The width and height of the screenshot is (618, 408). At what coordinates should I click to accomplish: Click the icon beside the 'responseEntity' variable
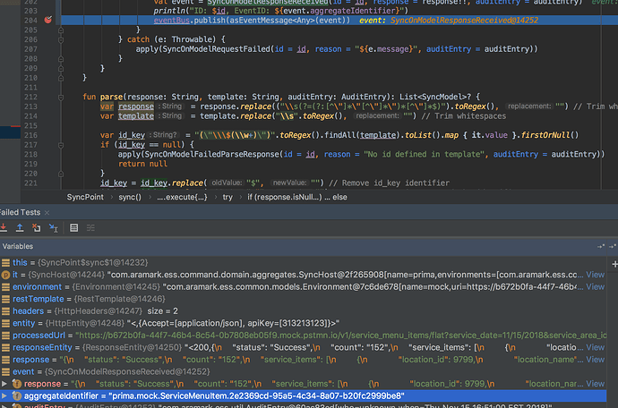(5, 348)
